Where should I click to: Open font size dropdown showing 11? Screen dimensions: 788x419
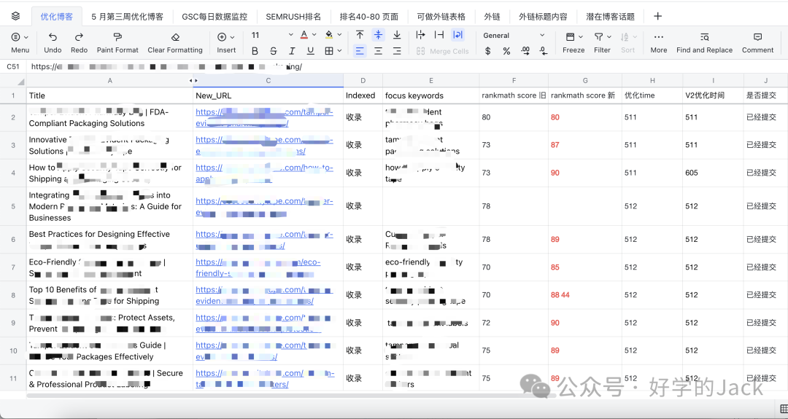(272, 35)
